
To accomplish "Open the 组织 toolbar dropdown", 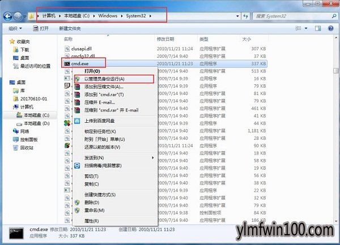I will pyautogui.click(x=15, y=28).
